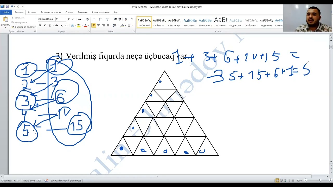This screenshot has height=187, width=333.
Task: Increase font size with the grow icon
Action: [68, 19]
